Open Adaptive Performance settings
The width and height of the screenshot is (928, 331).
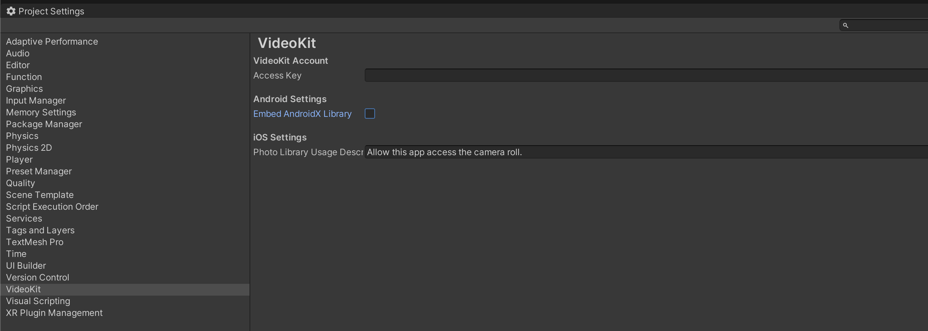(x=52, y=42)
